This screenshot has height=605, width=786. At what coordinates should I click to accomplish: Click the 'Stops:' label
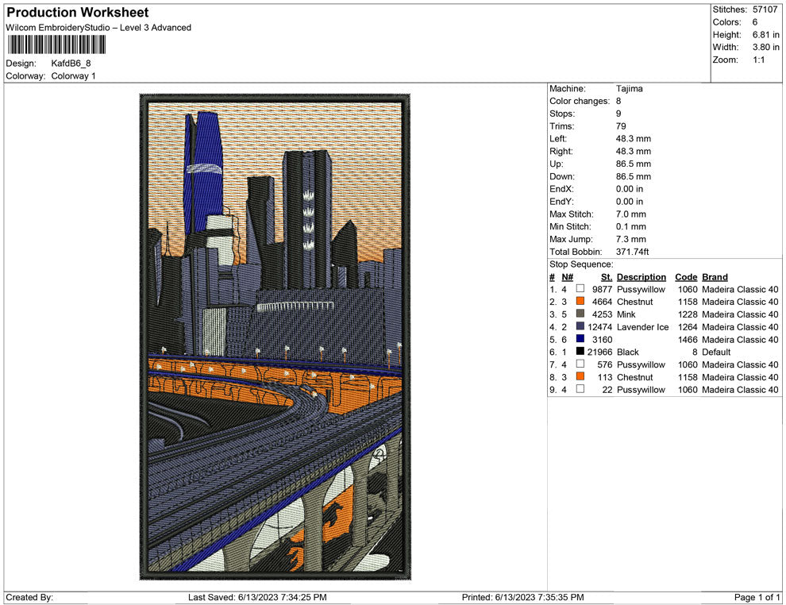(562, 114)
